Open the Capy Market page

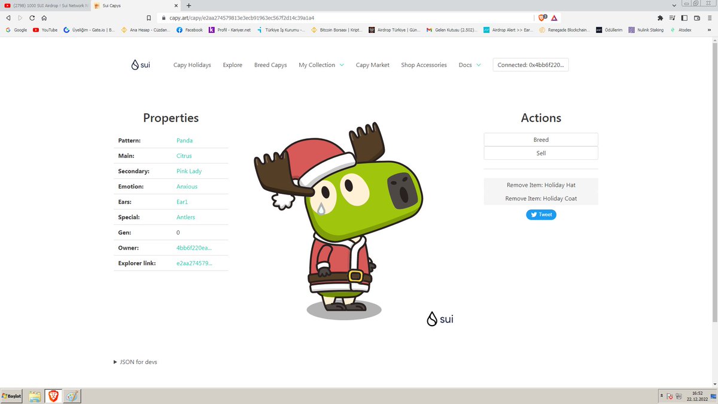(x=372, y=65)
